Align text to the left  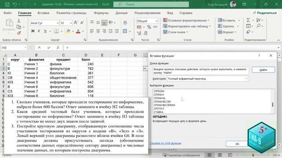coord(92,31)
